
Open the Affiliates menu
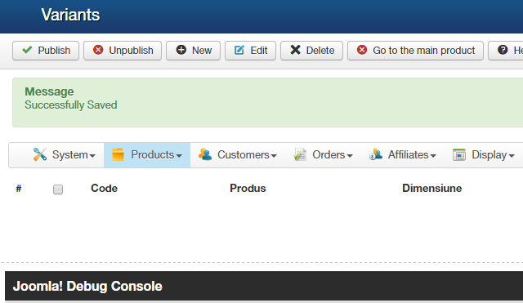403,155
